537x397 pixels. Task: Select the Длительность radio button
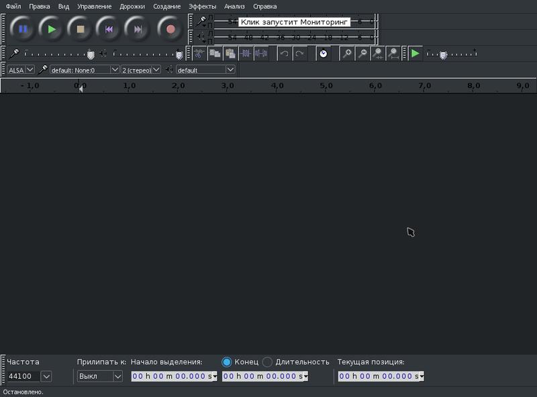(x=267, y=362)
